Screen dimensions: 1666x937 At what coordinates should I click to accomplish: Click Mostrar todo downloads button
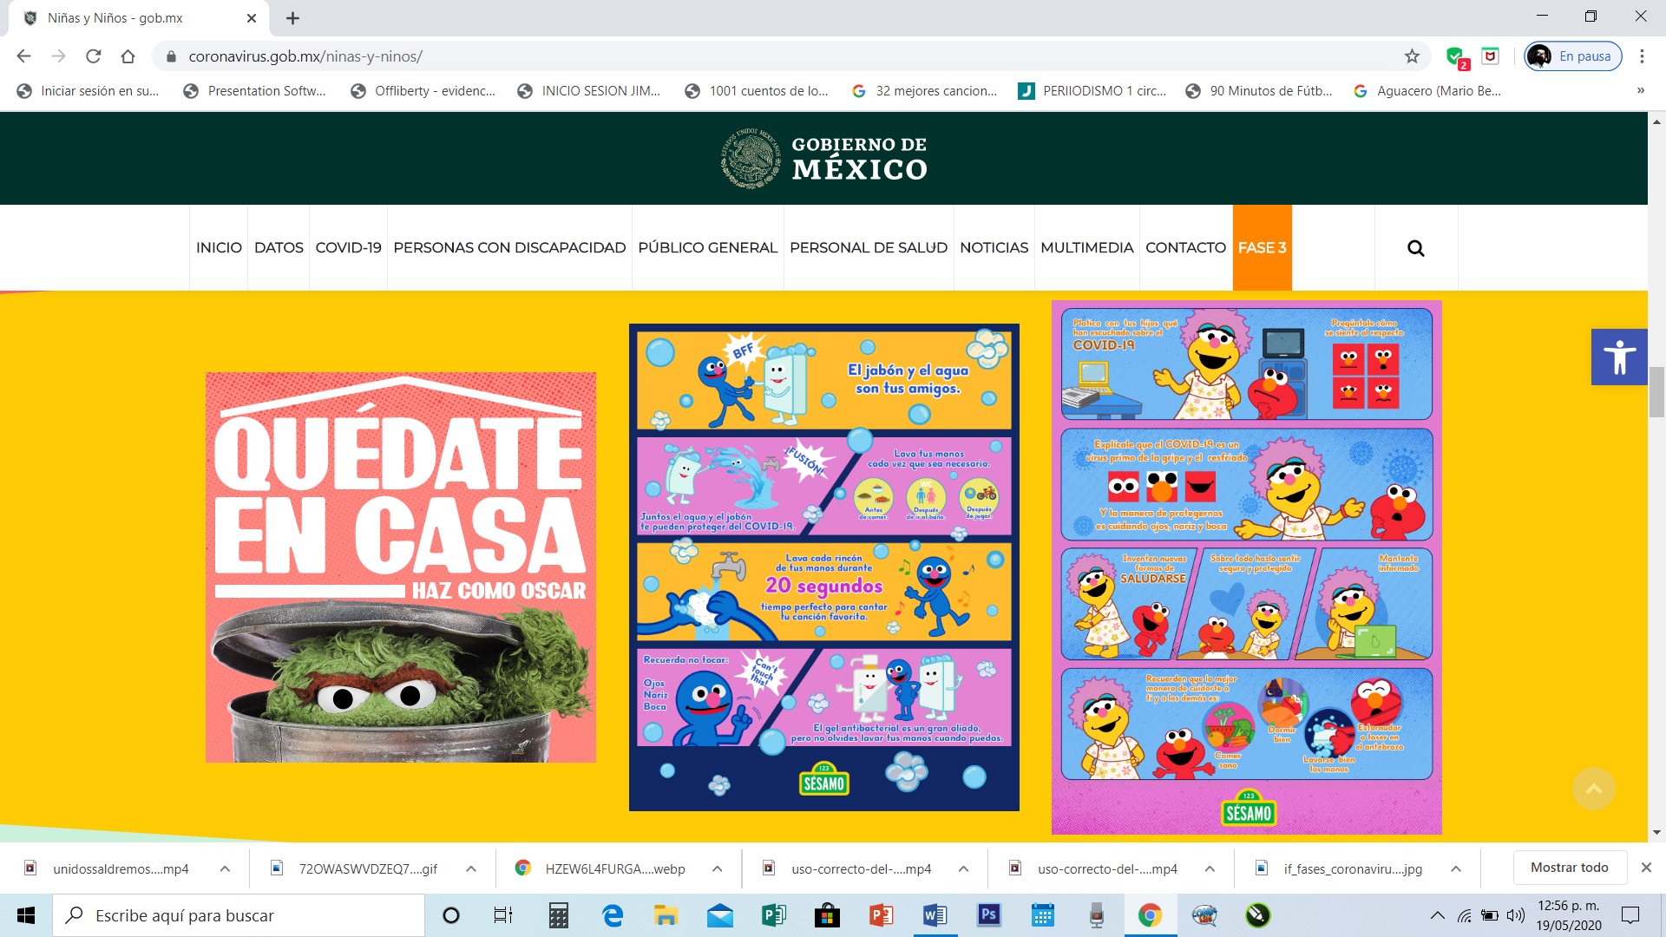(1569, 868)
